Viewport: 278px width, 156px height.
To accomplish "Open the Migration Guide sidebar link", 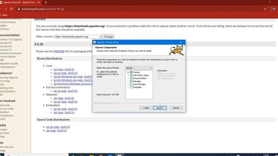I will [x=9, y=64].
